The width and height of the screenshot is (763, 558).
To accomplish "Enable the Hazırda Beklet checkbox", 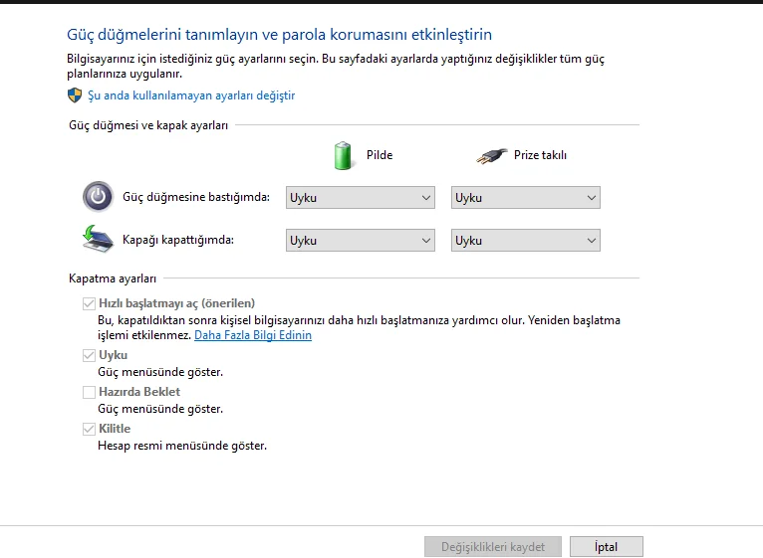I will (x=89, y=392).
